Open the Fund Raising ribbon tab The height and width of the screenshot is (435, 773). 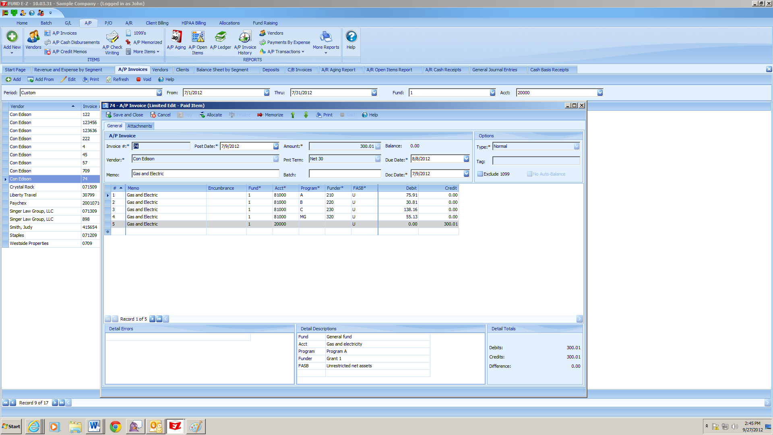pyautogui.click(x=265, y=23)
